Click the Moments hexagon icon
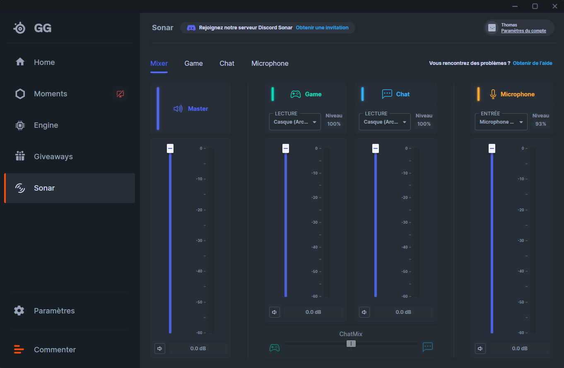 (20, 94)
